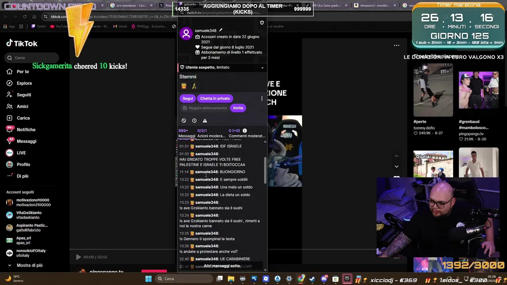Click message 'Una mela un soldo'

[216, 187]
